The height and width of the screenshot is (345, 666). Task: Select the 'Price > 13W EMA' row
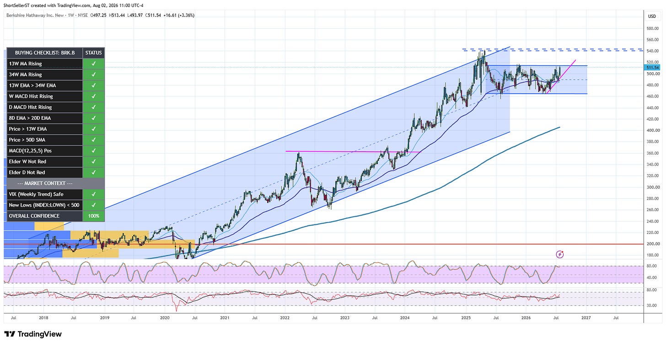(x=55, y=129)
